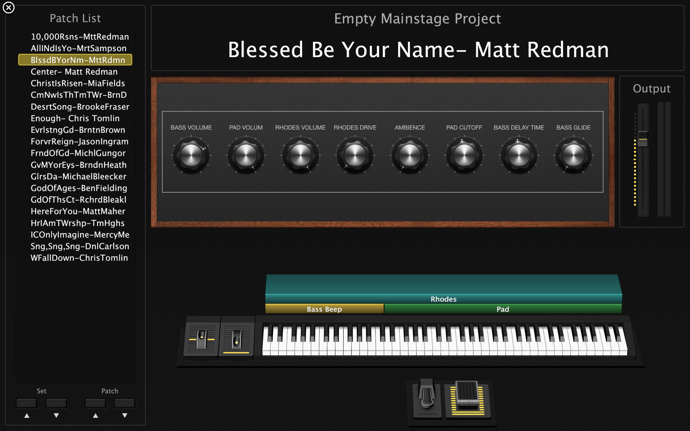Select patch GodOfAges-BenFielding
Screen dimensions: 690x431
click(x=75, y=188)
